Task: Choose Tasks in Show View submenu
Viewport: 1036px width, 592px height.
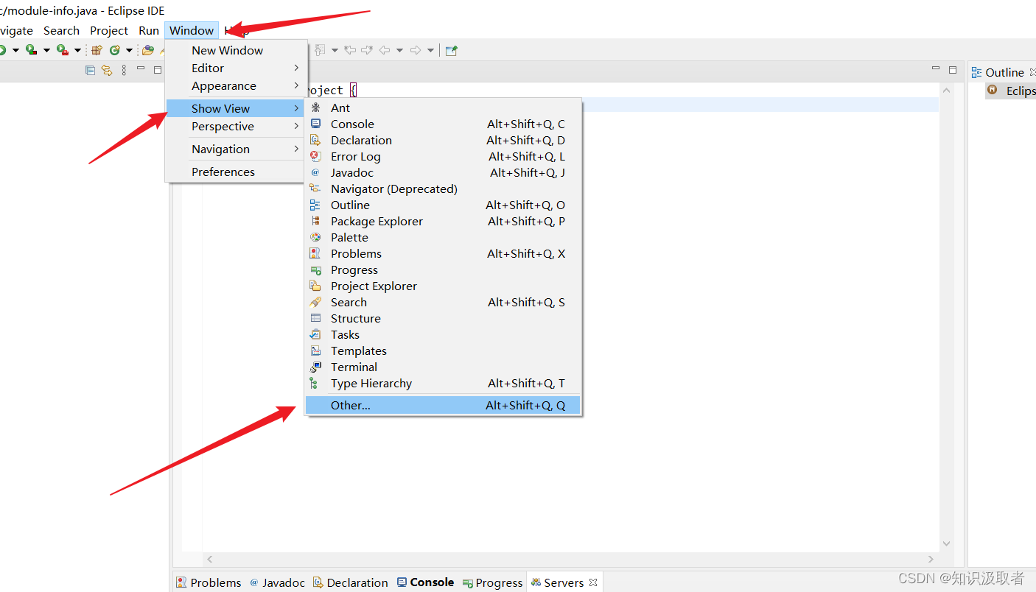Action: [443, 334]
